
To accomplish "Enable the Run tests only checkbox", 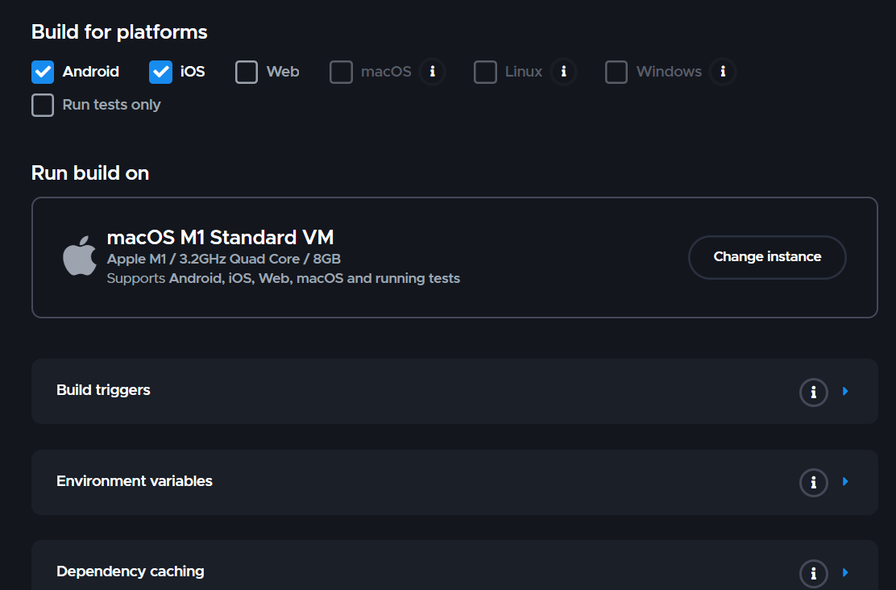I will 43,106.
